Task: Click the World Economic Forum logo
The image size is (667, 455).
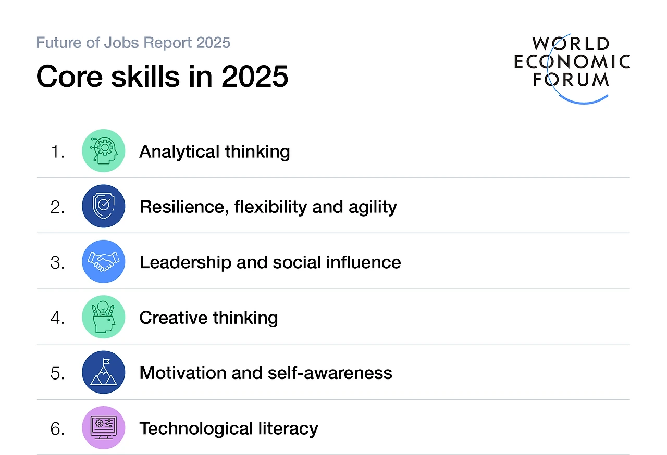Action: coord(572,68)
